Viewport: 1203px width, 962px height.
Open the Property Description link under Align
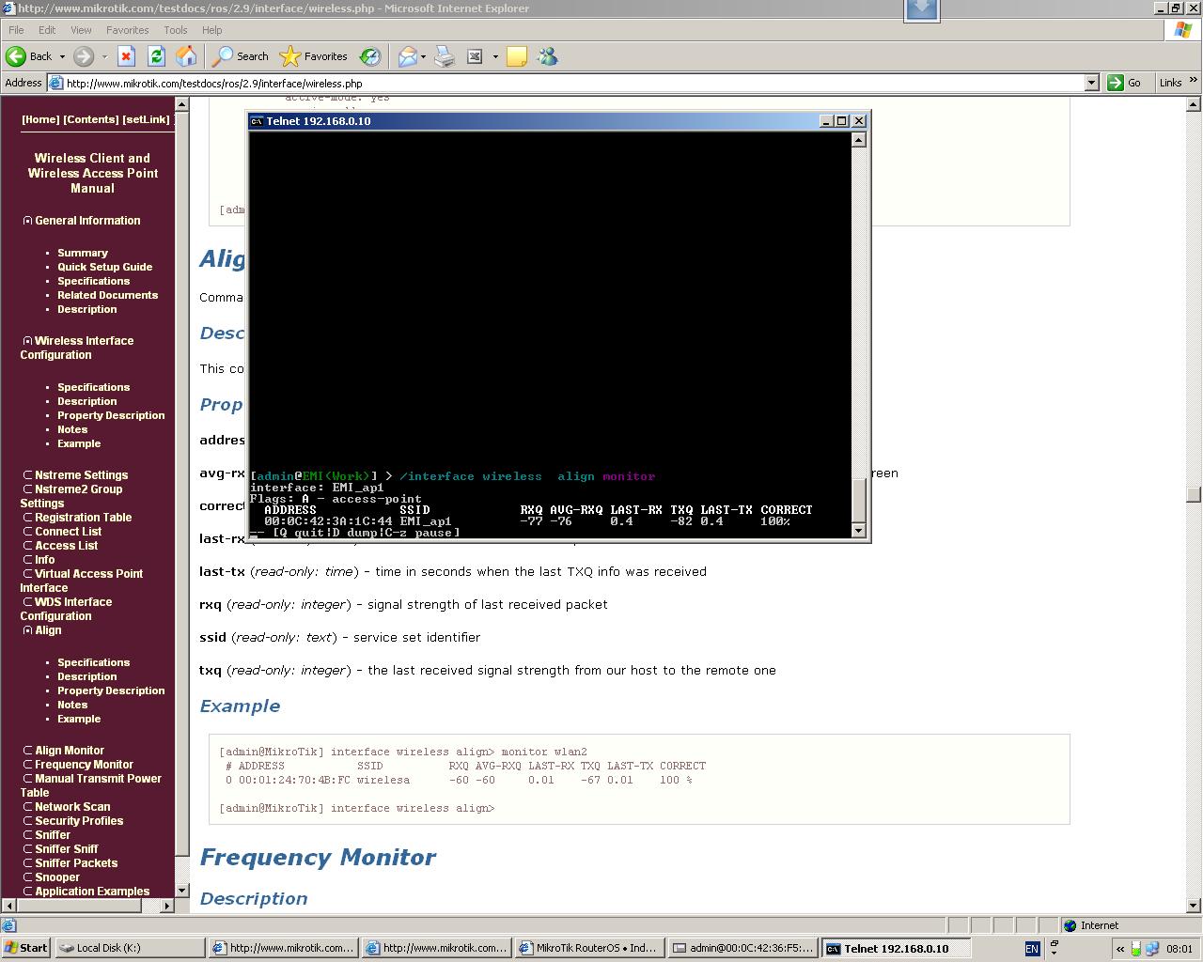point(111,690)
